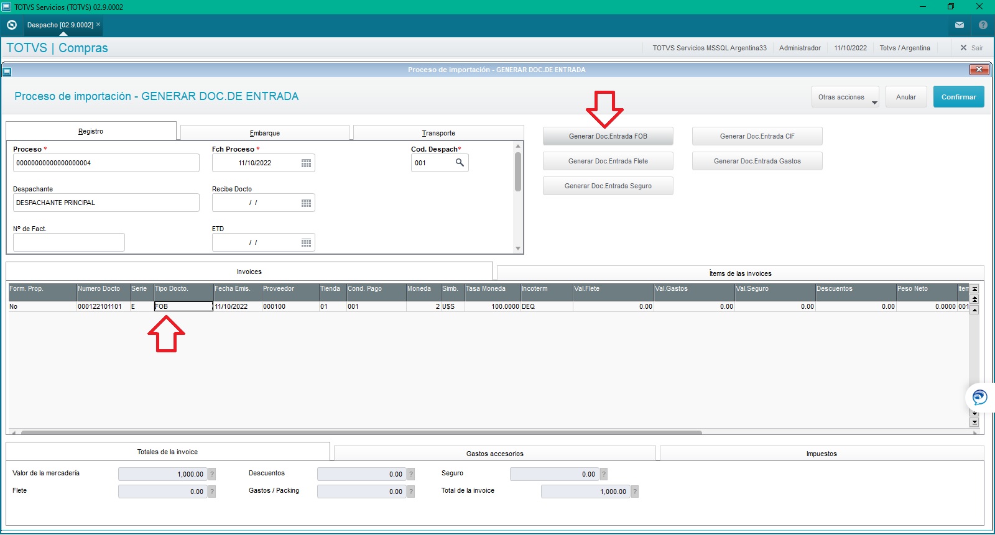This screenshot has height=535, width=995.
Task: Confirm the import process
Action: click(x=958, y=97)
